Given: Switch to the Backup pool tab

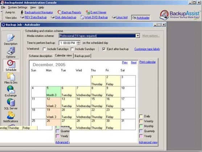Looking at the screenshot, I should [x=82, y=56].
